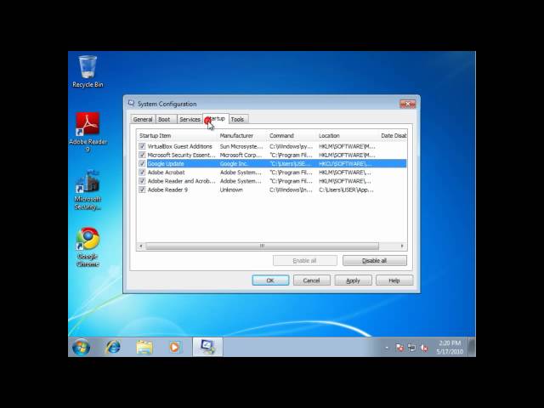
Task: Open Windows Media Player from taskbar
Action: (x=174, y=347)
